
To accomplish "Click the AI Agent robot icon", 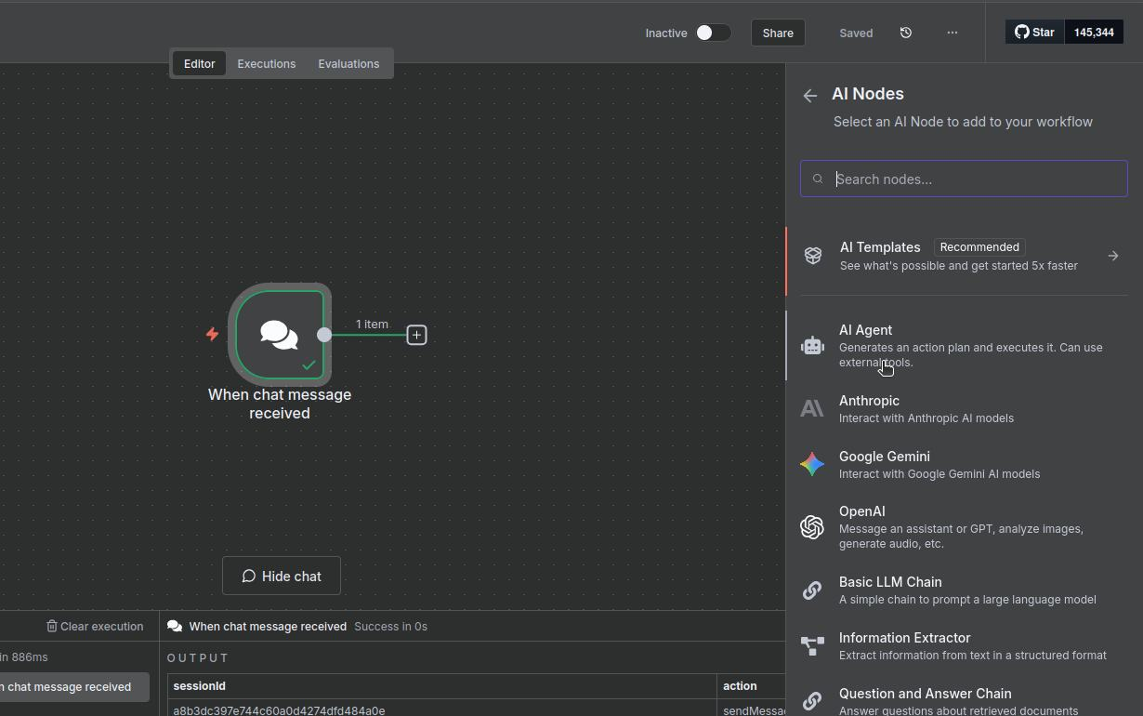I will pyautogui.click(x=812, y=346).
